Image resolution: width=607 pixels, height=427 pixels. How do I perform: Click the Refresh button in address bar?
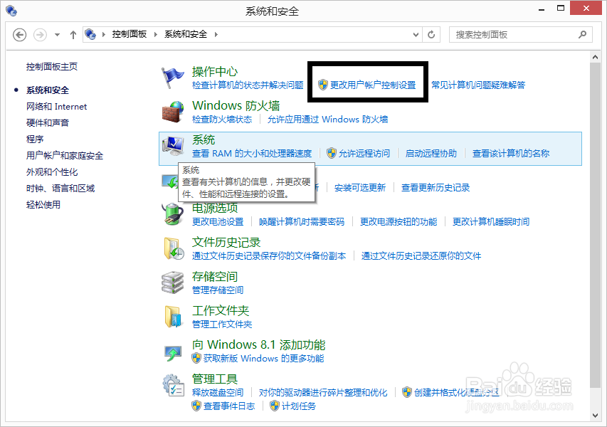point(431,35)
